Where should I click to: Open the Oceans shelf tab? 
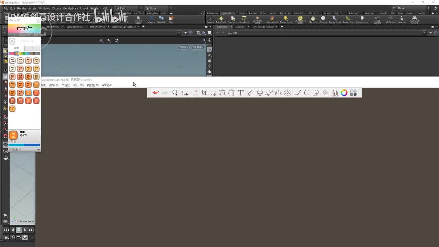tap(328, 13)
